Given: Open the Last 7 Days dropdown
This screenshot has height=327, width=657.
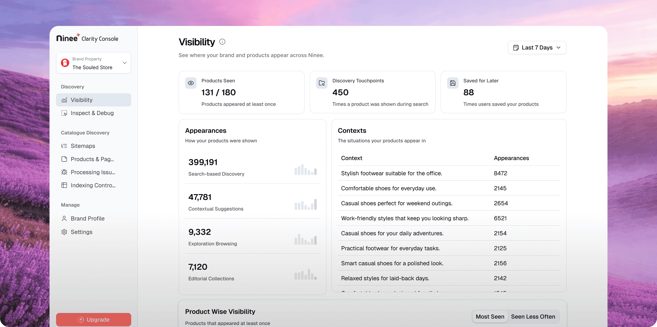Looking at the screenshot, I should coord(537,48).
